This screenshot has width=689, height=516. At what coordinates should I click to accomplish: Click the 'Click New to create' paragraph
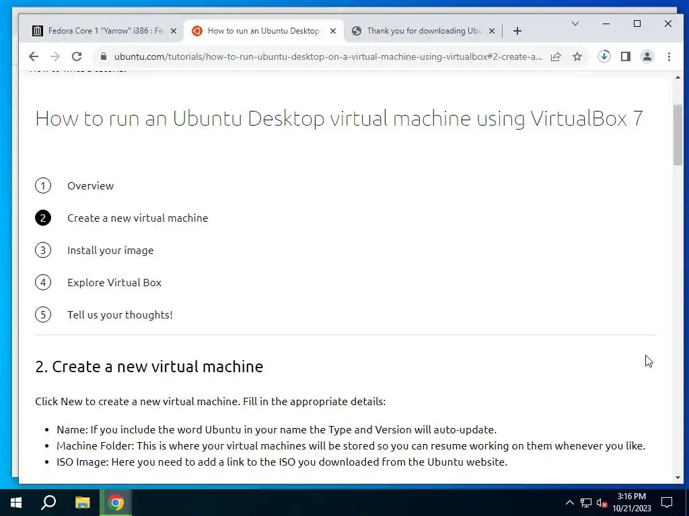pyautogui.click(x=211, y=402)
